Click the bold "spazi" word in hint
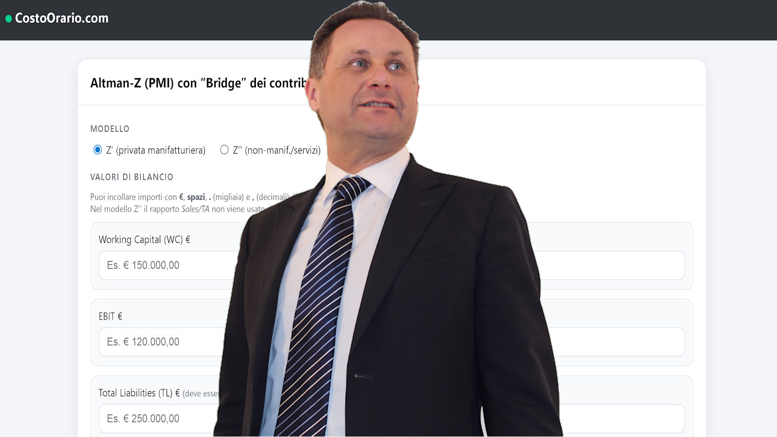 [196, 197]
